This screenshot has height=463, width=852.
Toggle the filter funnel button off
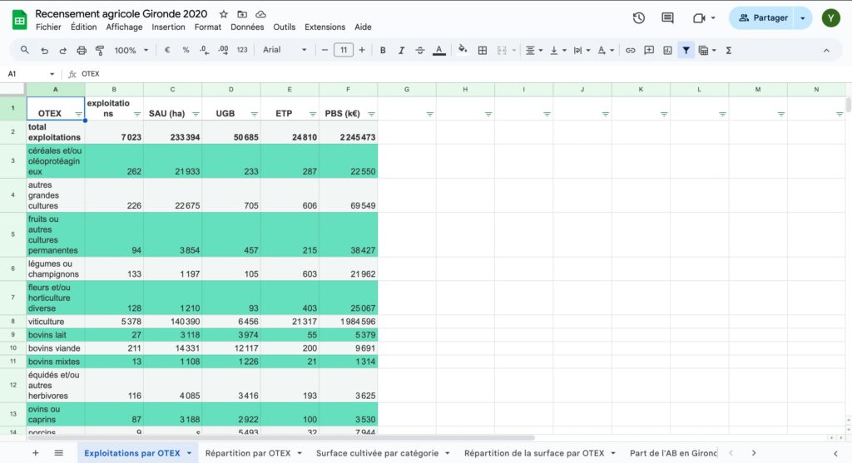pyautogui.click(x=686, y=50)
